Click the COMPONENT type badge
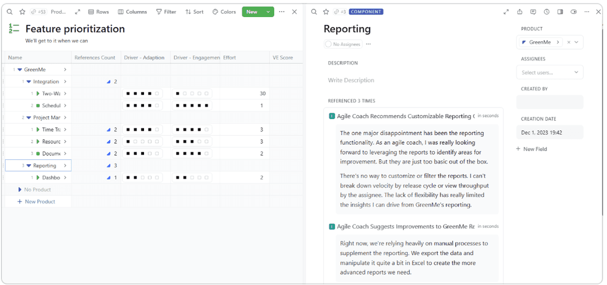 click(x=366, y=12)
